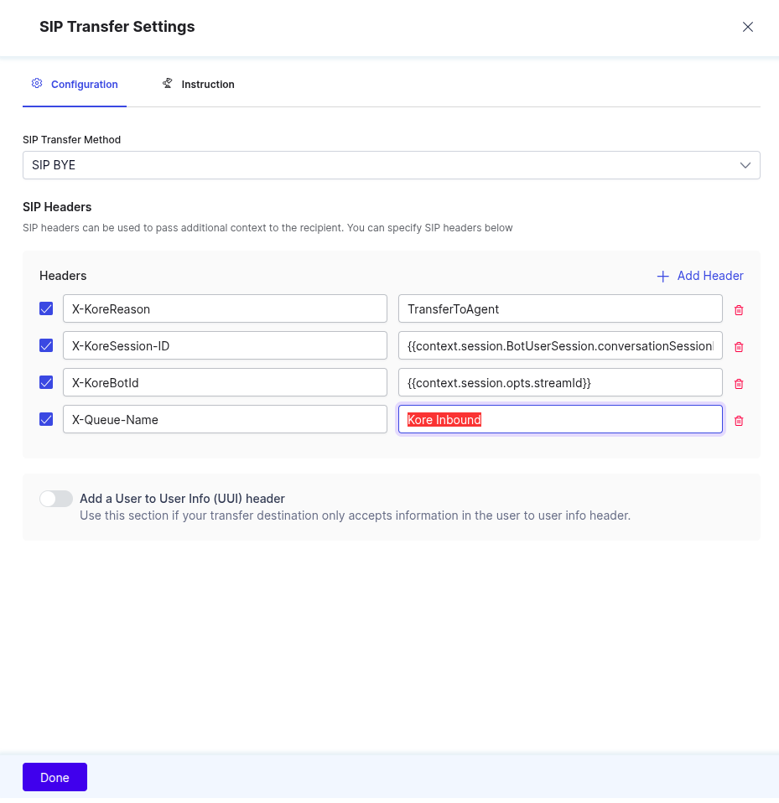Click the TransferToAgent value field
This screenshot has width=779, height=803.
point(559,308)
